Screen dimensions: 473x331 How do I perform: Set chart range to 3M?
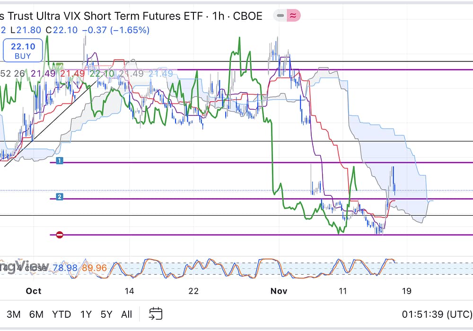tap(13, 314)
